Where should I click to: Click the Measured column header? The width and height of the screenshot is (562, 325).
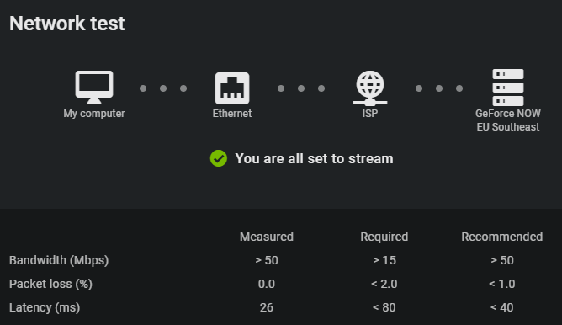click(267, 237)
